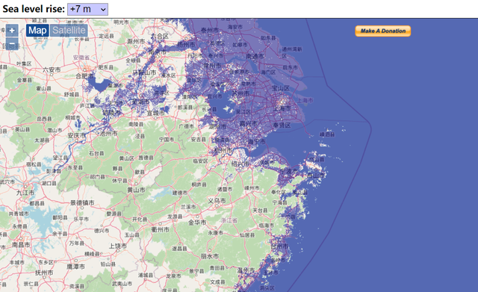Click the 滁州市 city label
Image resolution: width=478 pixels, height=292 pixels.
pyautogui.click(x=136, y=41)
